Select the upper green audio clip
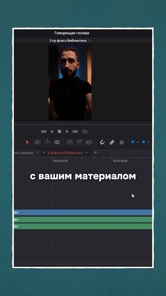 click(x=83, y=220)
